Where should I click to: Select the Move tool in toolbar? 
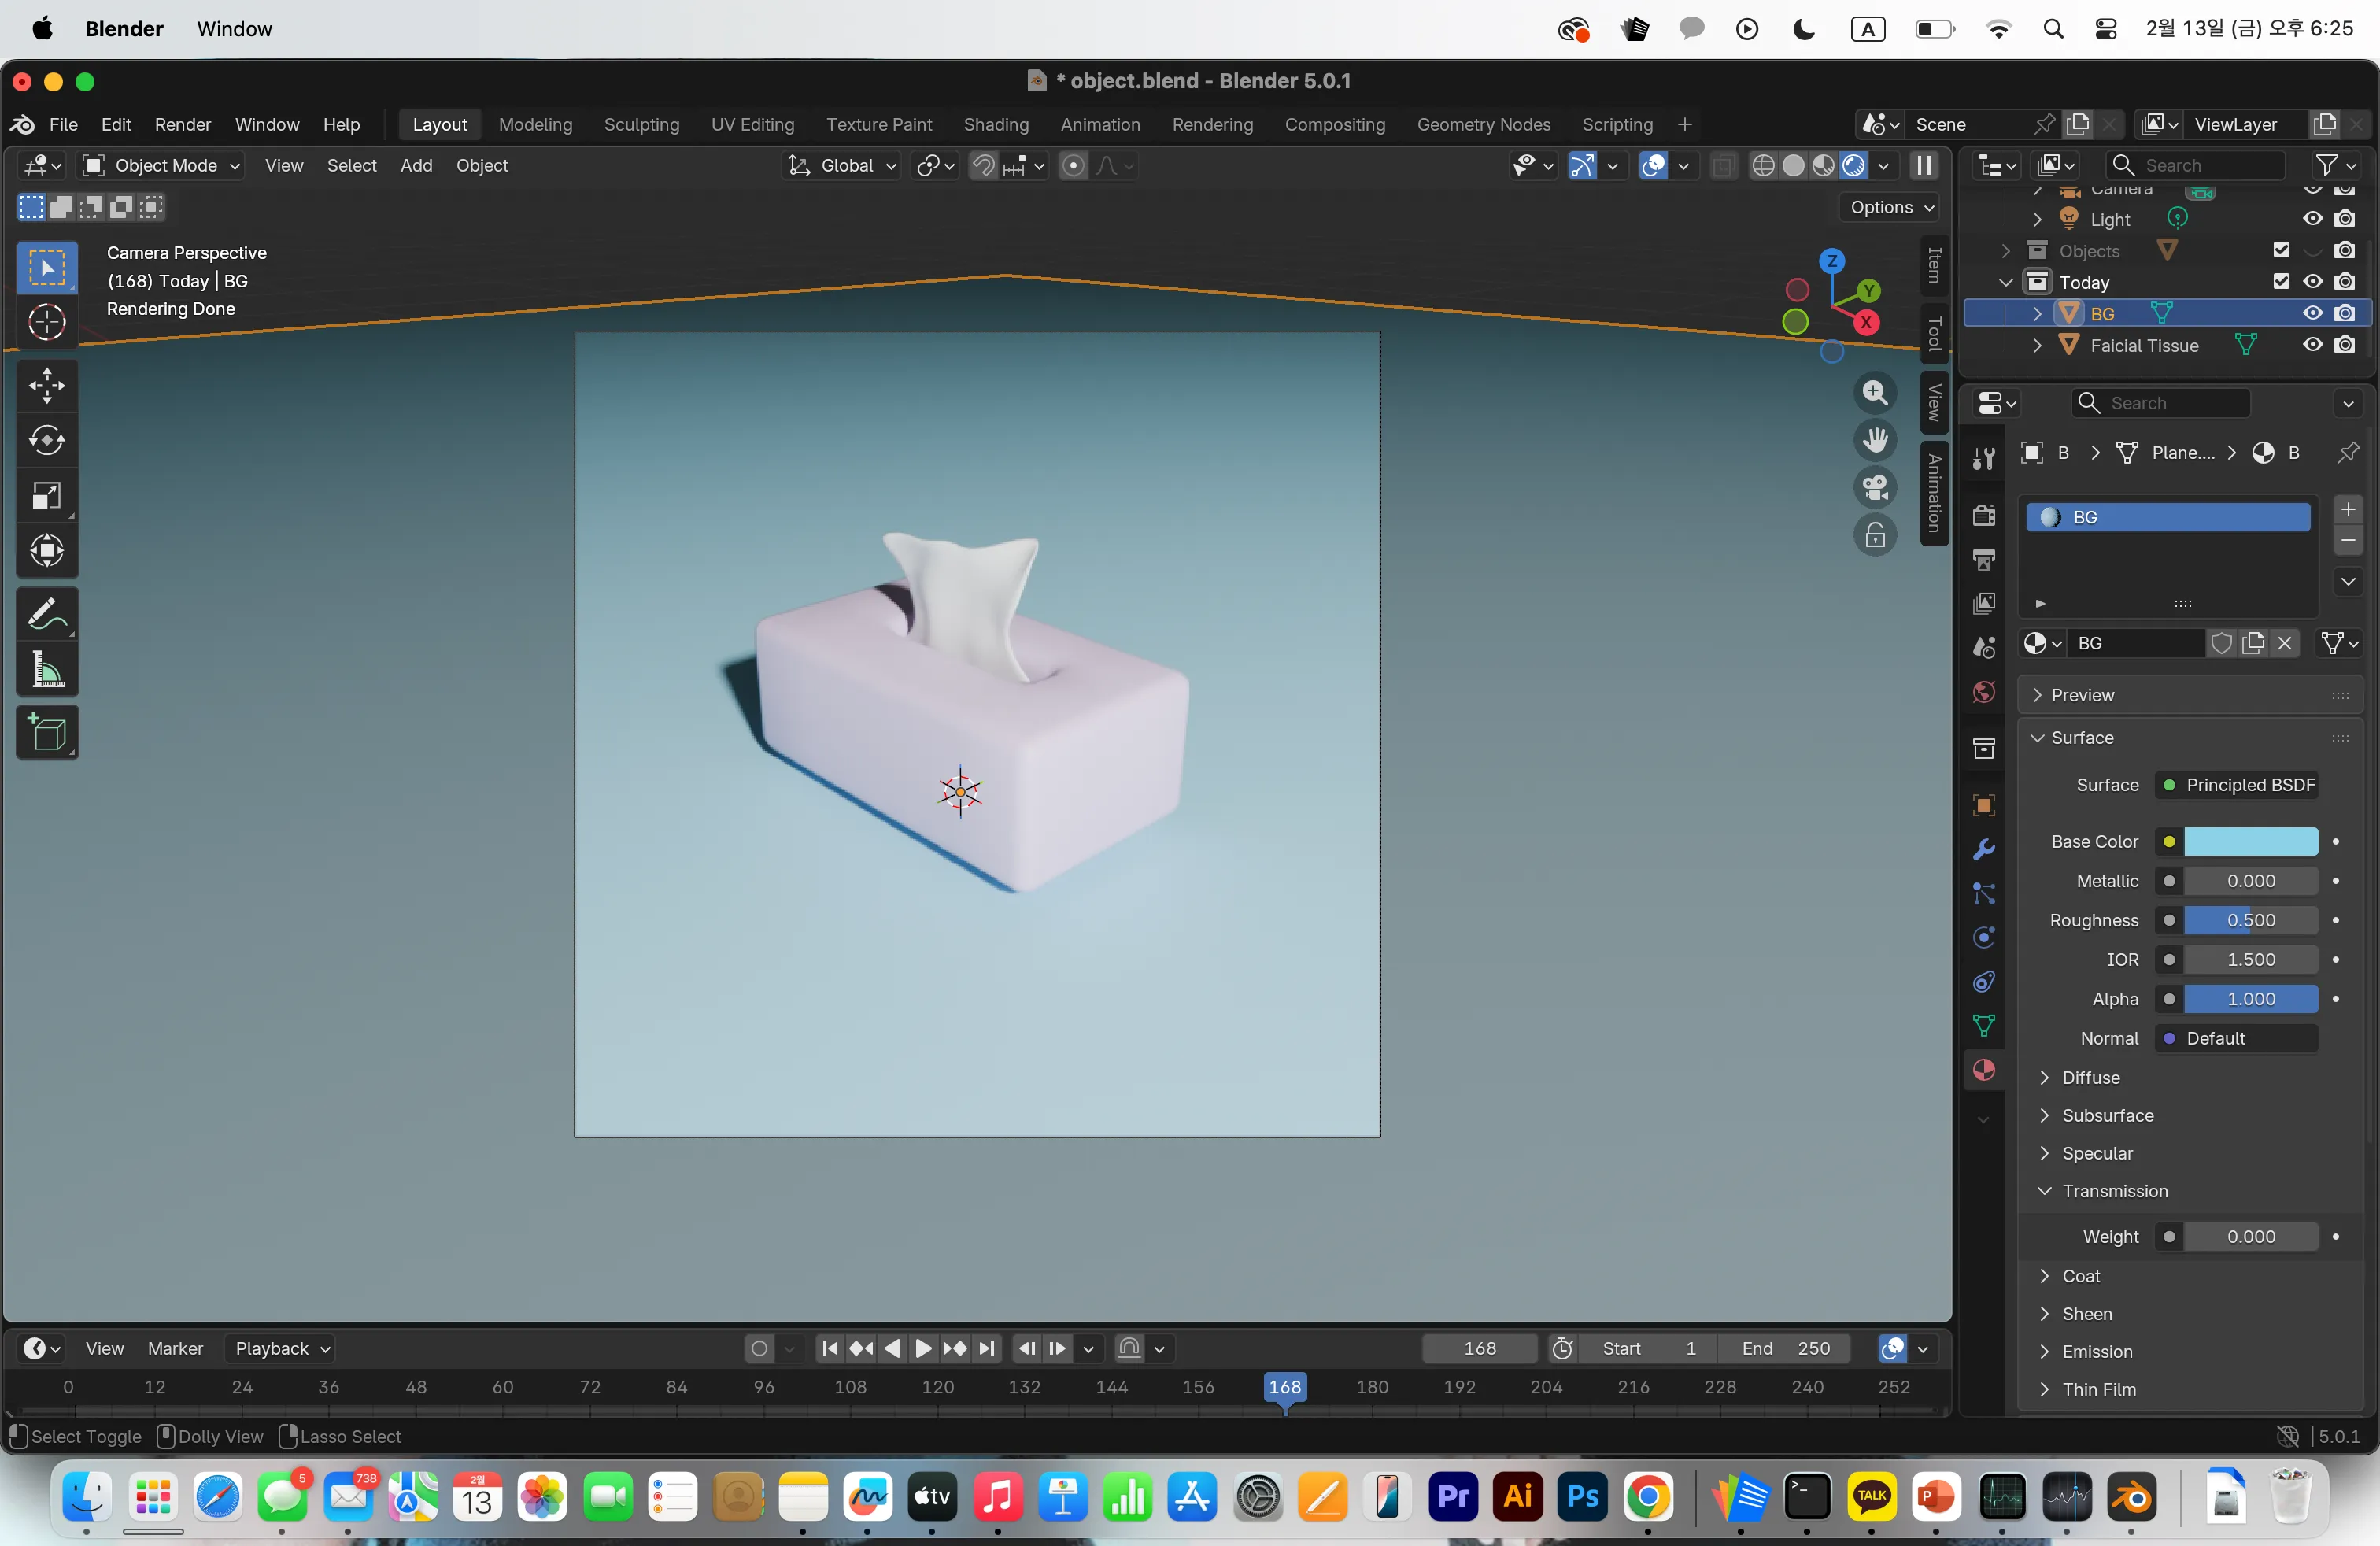coord(47,386)
